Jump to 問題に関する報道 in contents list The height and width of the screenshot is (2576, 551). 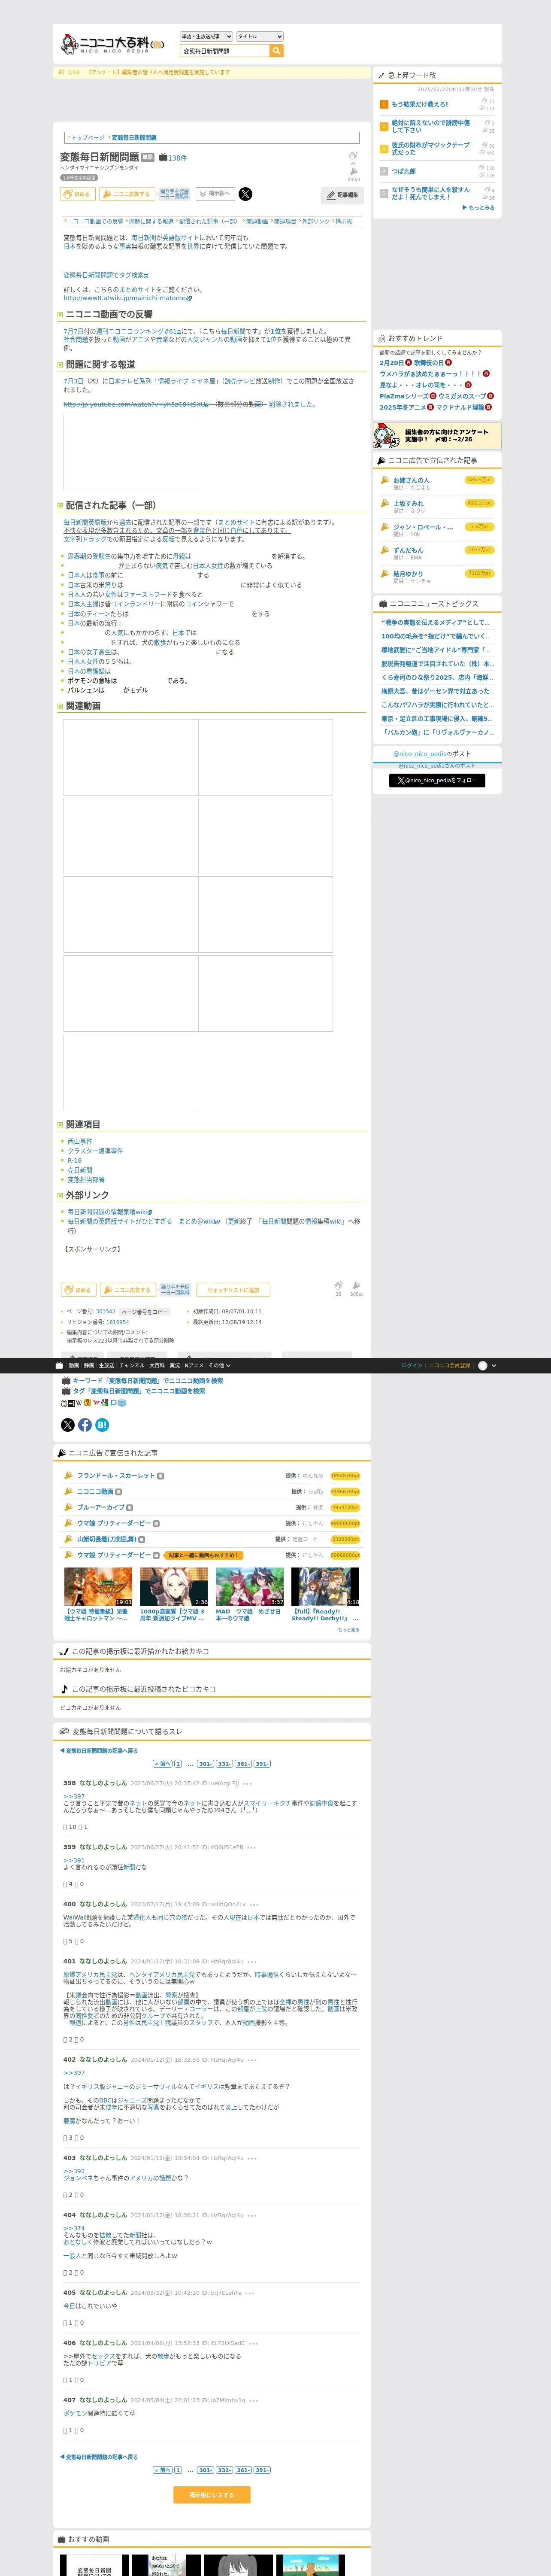pyautogui.click(x=150, y=221)
